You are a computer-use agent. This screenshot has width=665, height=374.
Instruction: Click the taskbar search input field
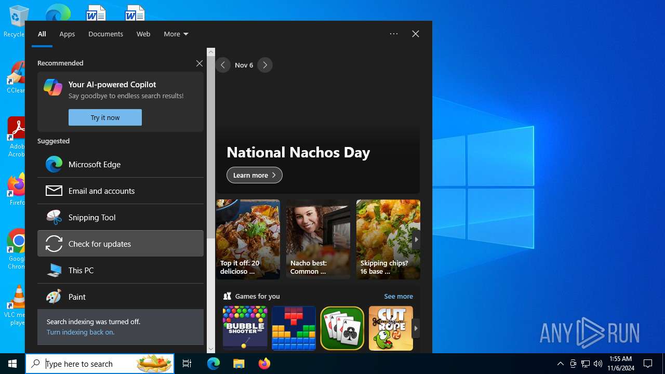tap(100, 364)
